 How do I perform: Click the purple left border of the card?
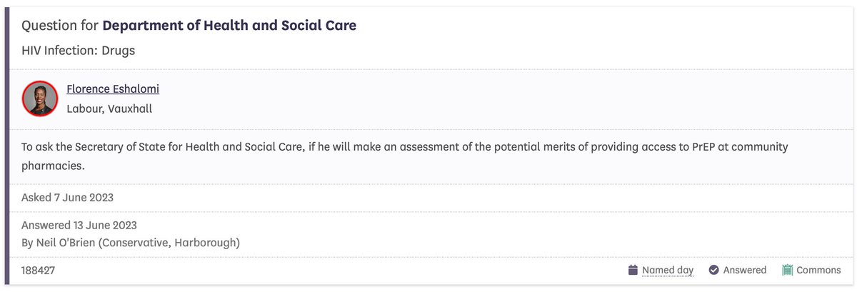(x=7, y=146)
